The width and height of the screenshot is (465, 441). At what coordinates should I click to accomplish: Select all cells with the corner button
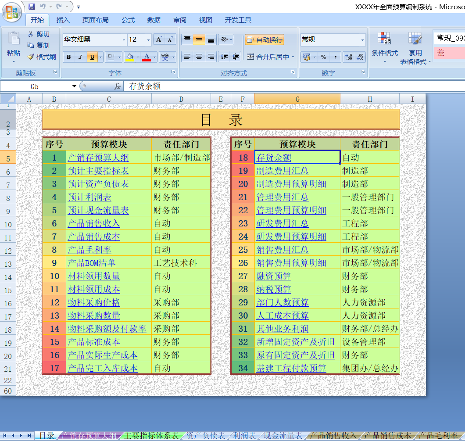click(x=8, y=99)
